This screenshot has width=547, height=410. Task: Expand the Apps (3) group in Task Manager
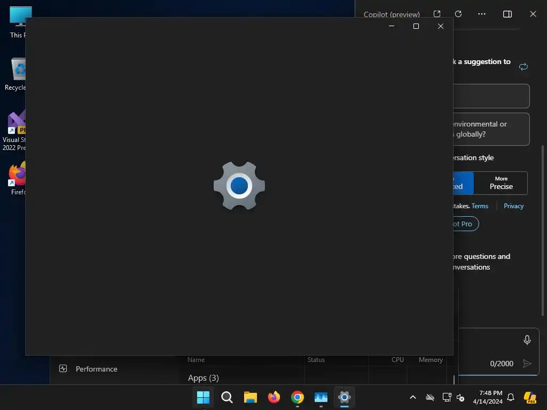pyautogui.click(x=204, y=378)
